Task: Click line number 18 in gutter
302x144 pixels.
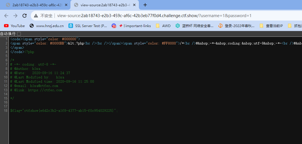Action: click(6, 111)
